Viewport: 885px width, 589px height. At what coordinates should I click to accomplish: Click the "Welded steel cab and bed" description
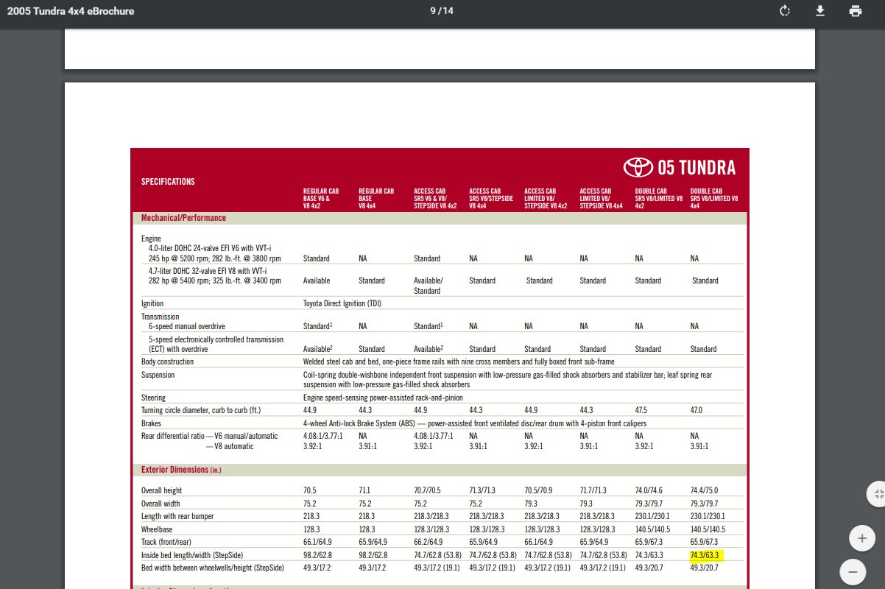click(x=459, y=361)
